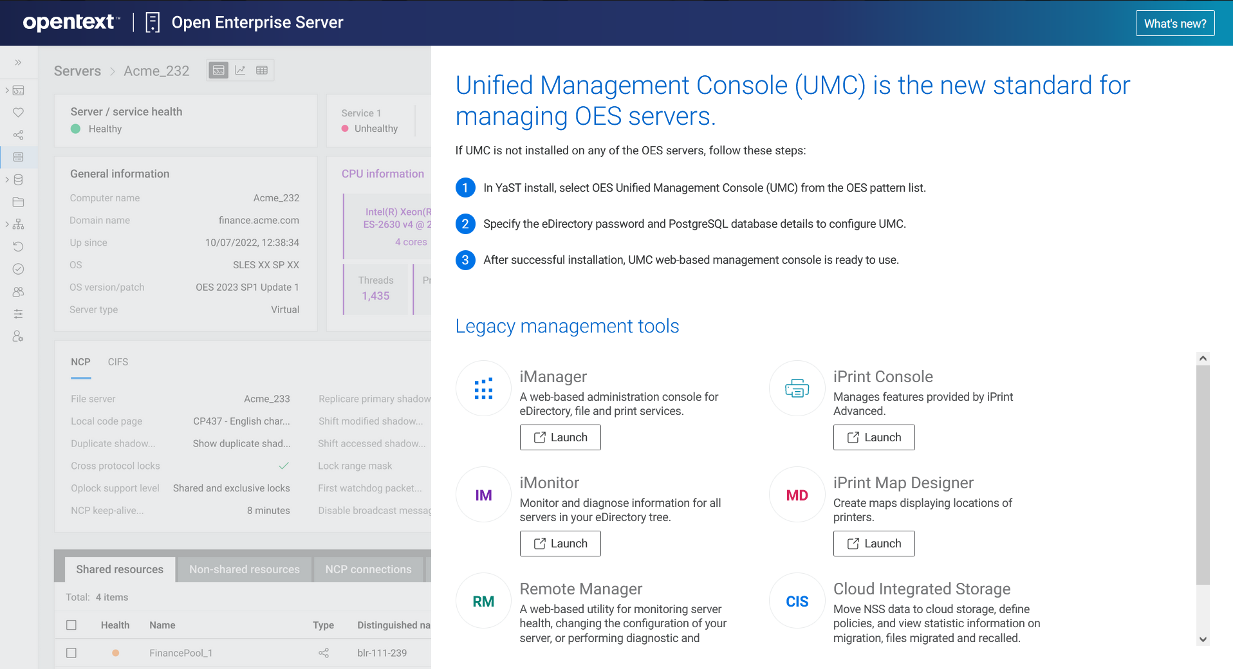Image resolution: width=1233 pixels, height=669 pixels.
Task: Click the undo/restore icon in sidebar
Action: [x=18, y=246]
